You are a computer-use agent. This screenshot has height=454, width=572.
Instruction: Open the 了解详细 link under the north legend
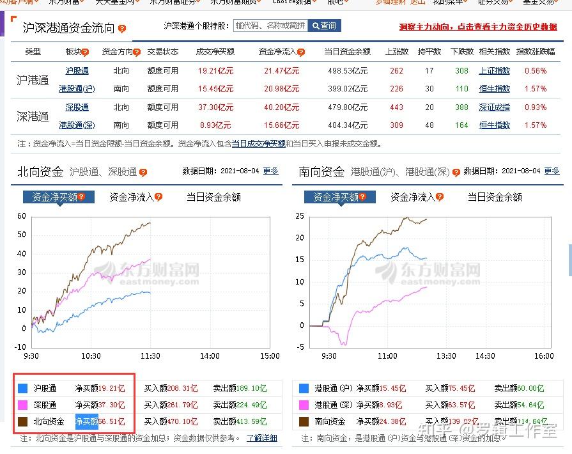pos(262,438)
